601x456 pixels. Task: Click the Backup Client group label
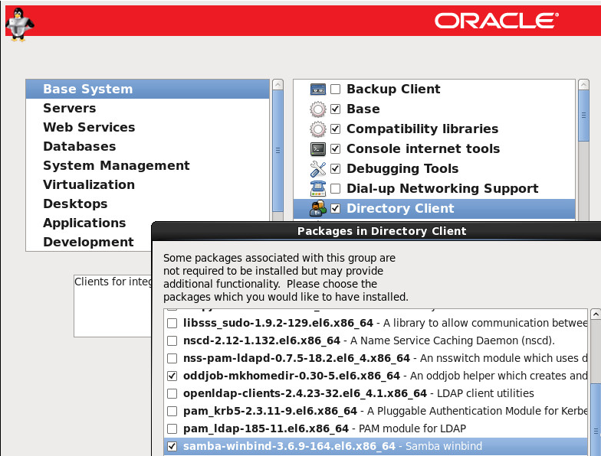point(393,89)
